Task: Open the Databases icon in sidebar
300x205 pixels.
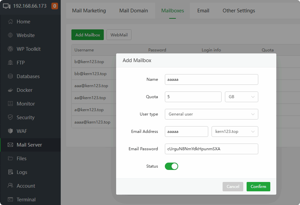Action: click(10, 76)
